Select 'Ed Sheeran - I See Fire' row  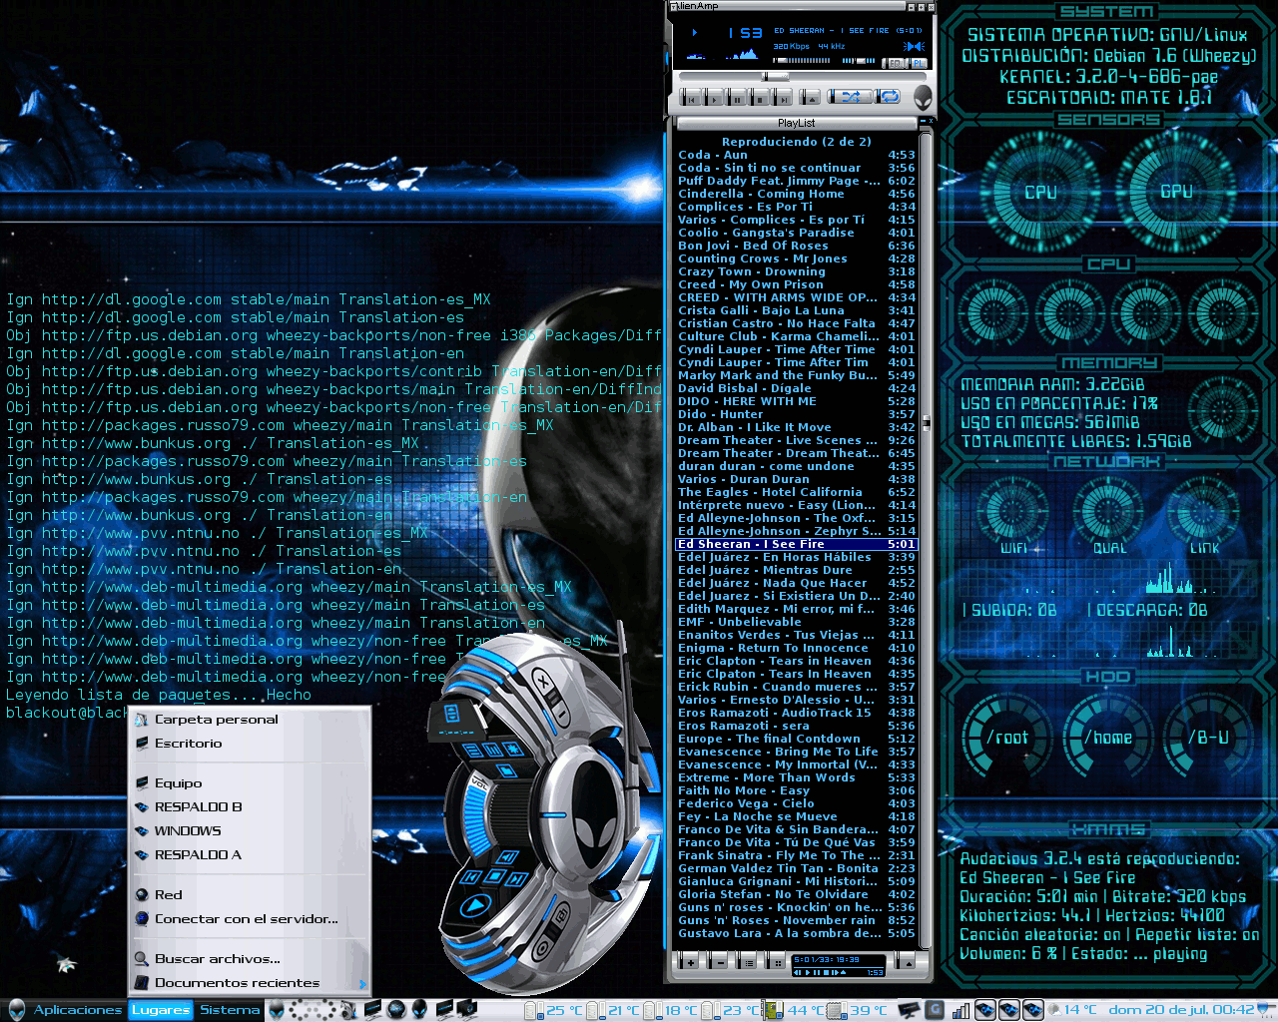[x=796, y=544]
